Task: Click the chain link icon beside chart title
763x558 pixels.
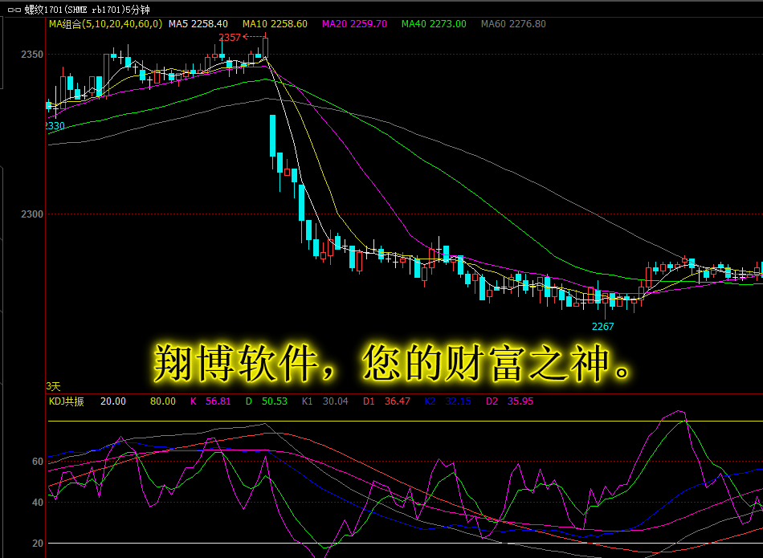Action: tap(14, 10)
